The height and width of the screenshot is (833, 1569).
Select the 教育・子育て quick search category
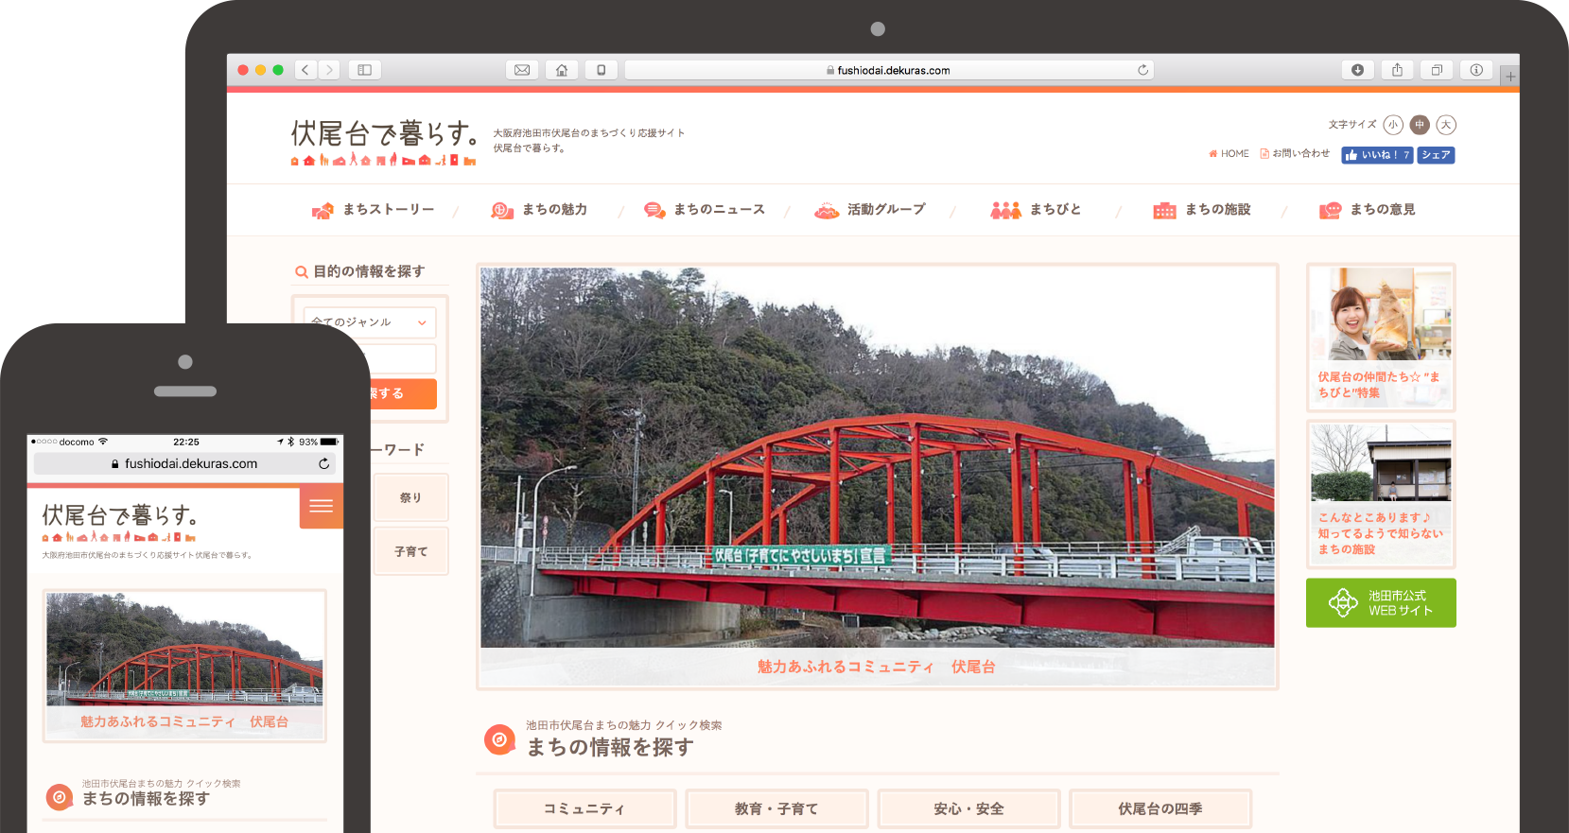tap(776, 809)
